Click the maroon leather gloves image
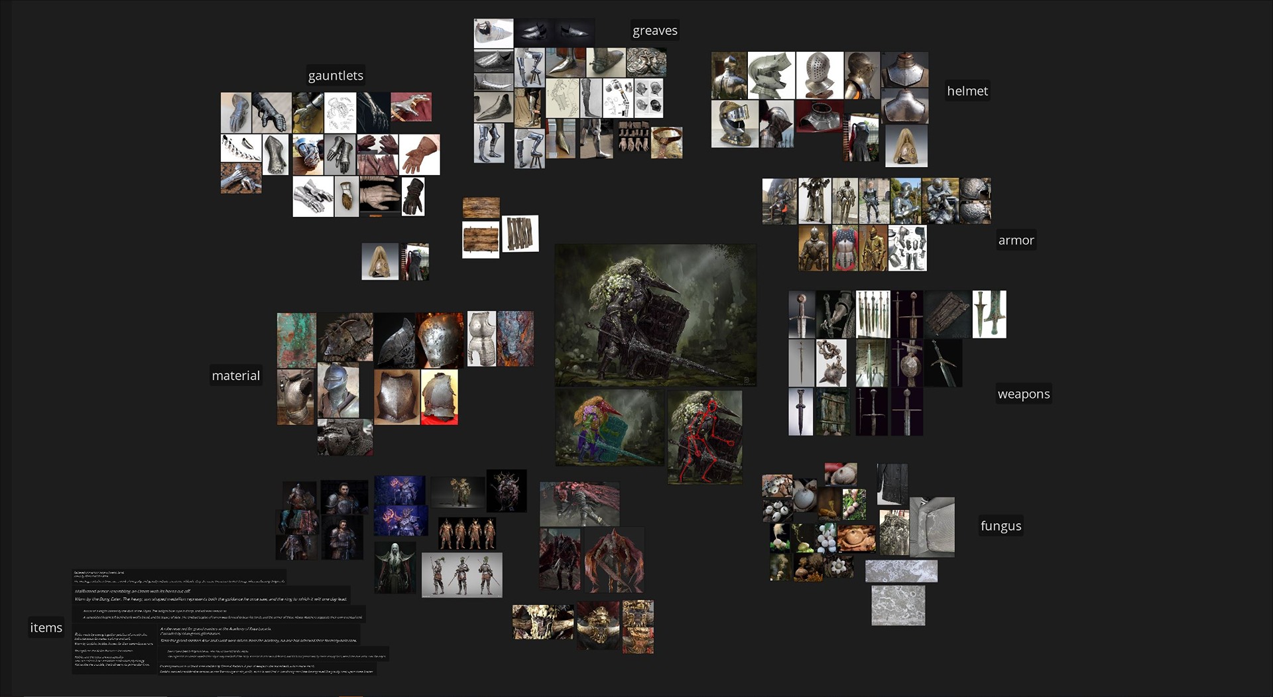Viewport: 1273px width, 697px height. (x=377, y=155)
